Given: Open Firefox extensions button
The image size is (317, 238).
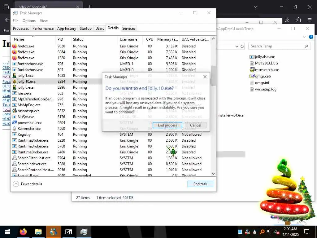Looking at the screenshot, I should (x=298, y=20).
